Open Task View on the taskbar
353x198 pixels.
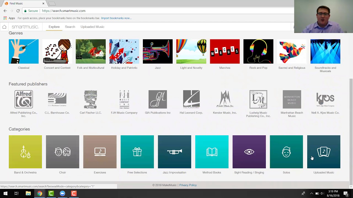17,194
